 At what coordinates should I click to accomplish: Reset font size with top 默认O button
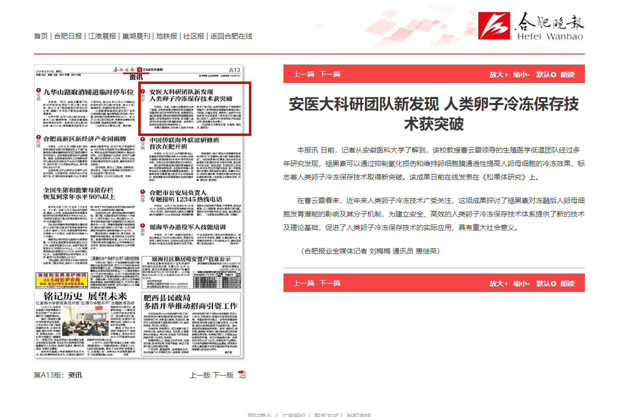click(546, 74)
